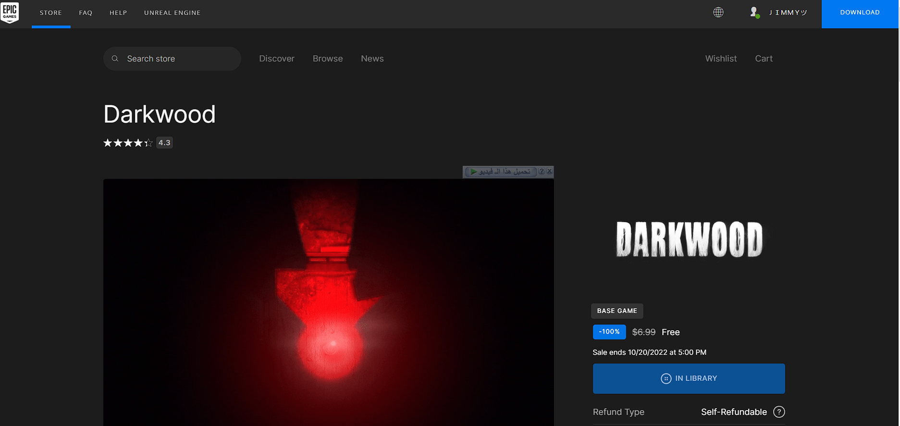This screenshot has width=900, height=426.
Task: Open the STORE tab
Action: coord(51,13)
